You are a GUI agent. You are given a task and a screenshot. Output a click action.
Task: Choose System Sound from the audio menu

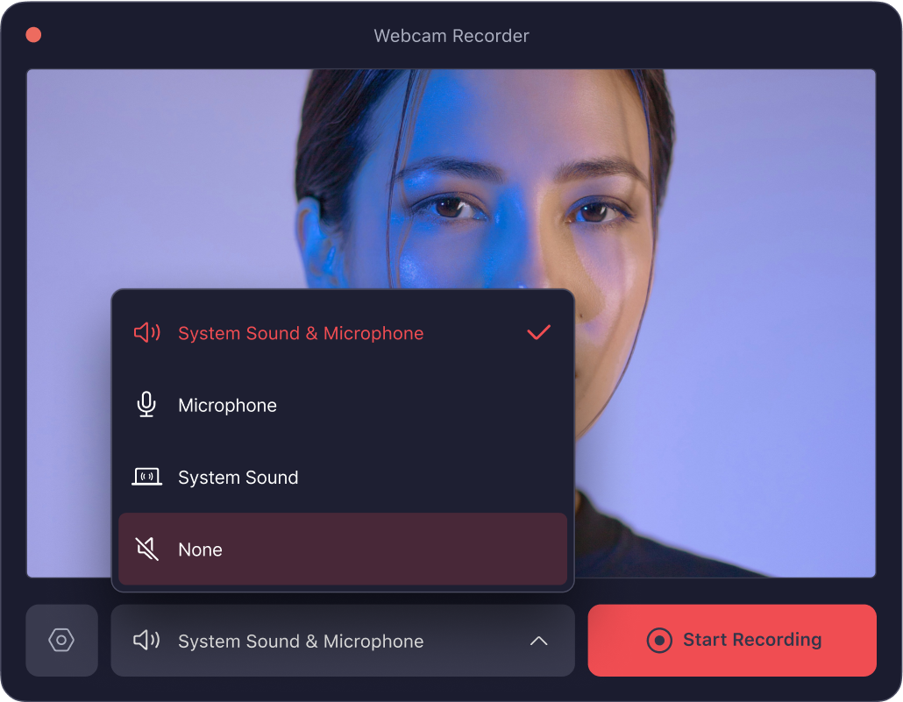point(238,477)
